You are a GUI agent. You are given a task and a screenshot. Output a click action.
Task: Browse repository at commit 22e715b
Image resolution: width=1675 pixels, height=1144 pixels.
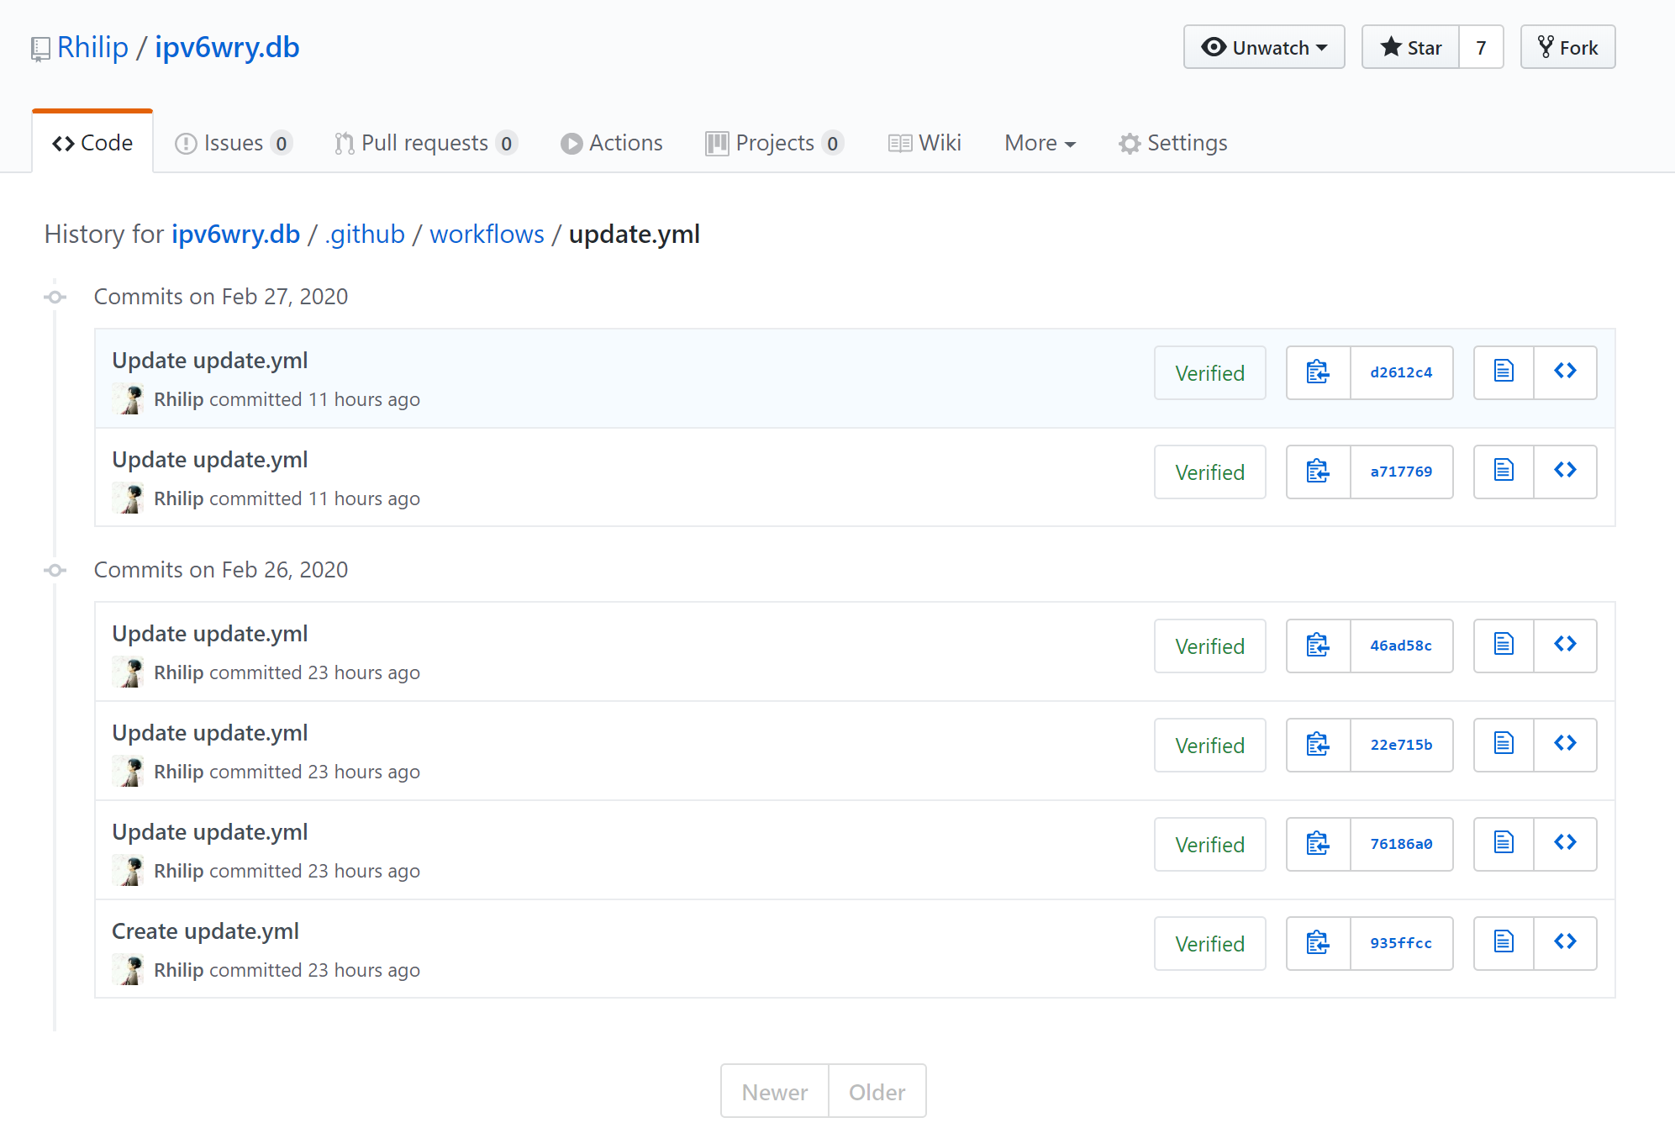click(1565, 745)
